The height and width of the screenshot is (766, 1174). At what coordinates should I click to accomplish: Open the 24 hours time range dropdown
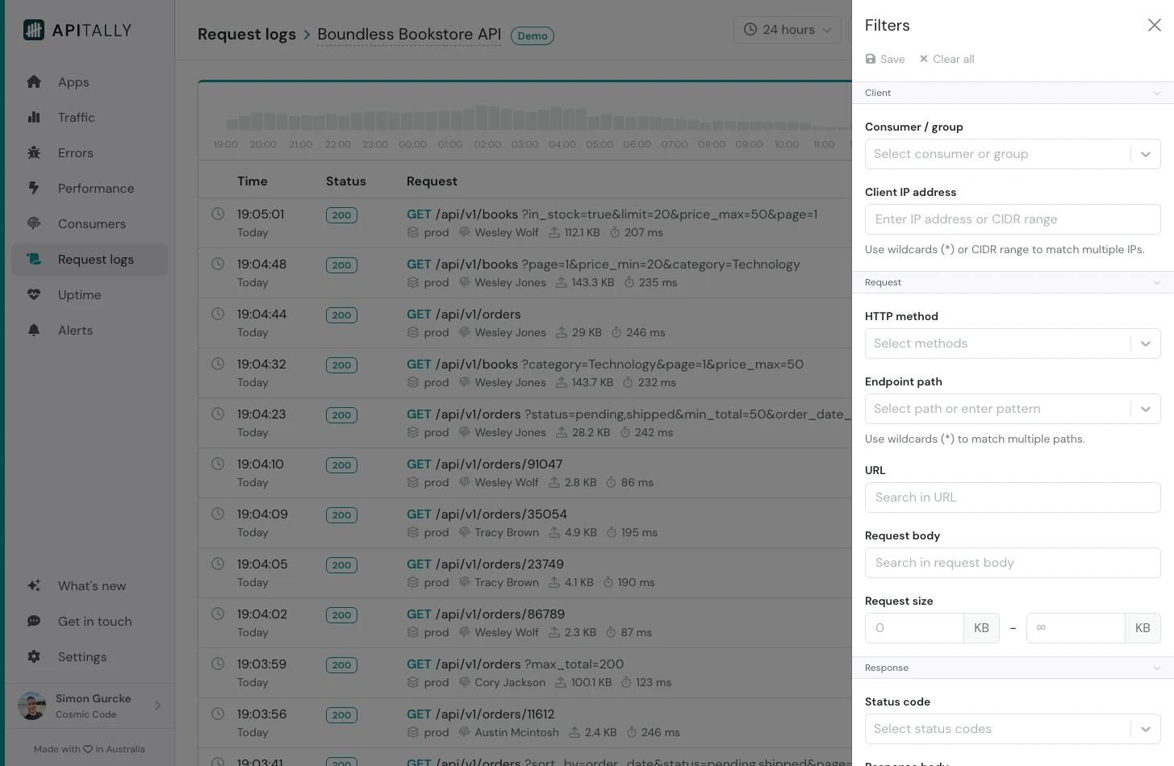point(787,29)
